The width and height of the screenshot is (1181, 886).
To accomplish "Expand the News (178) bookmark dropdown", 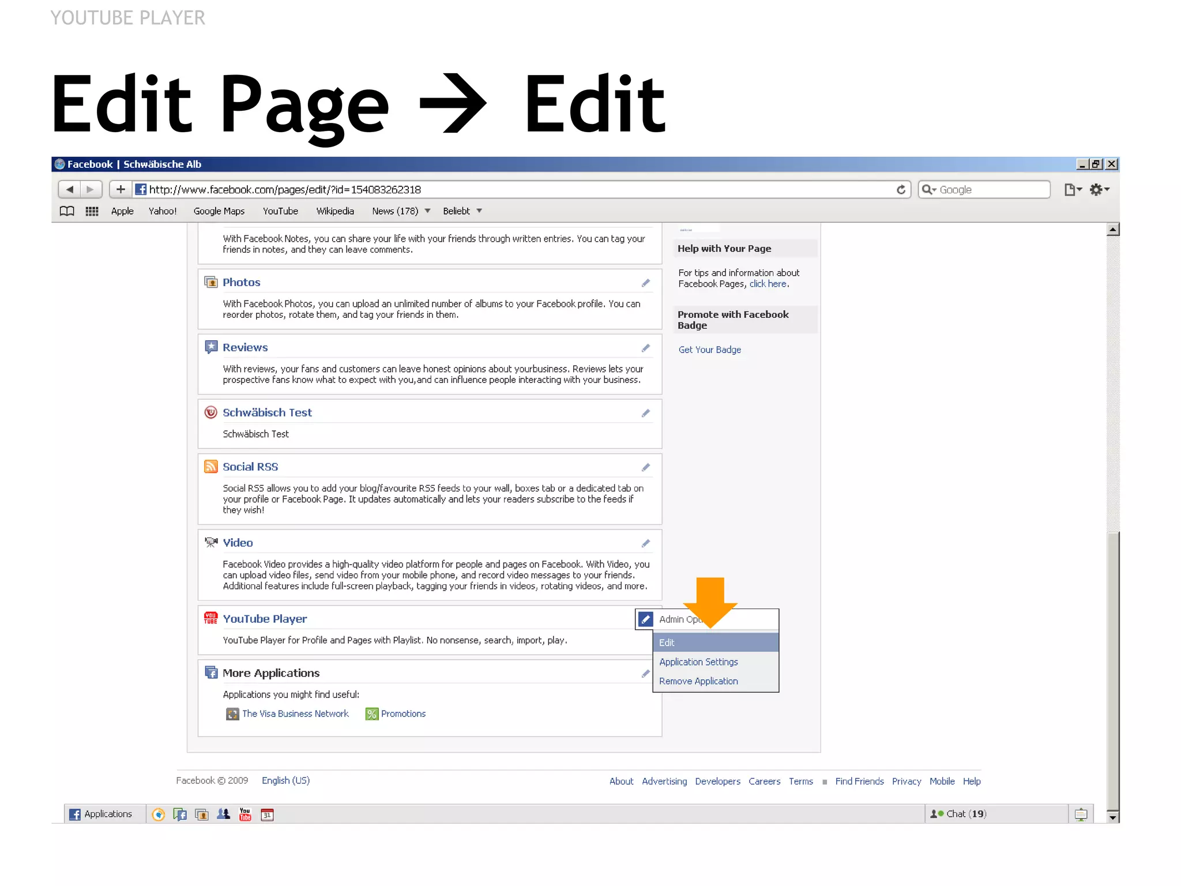I will click(x=427, y=211).
